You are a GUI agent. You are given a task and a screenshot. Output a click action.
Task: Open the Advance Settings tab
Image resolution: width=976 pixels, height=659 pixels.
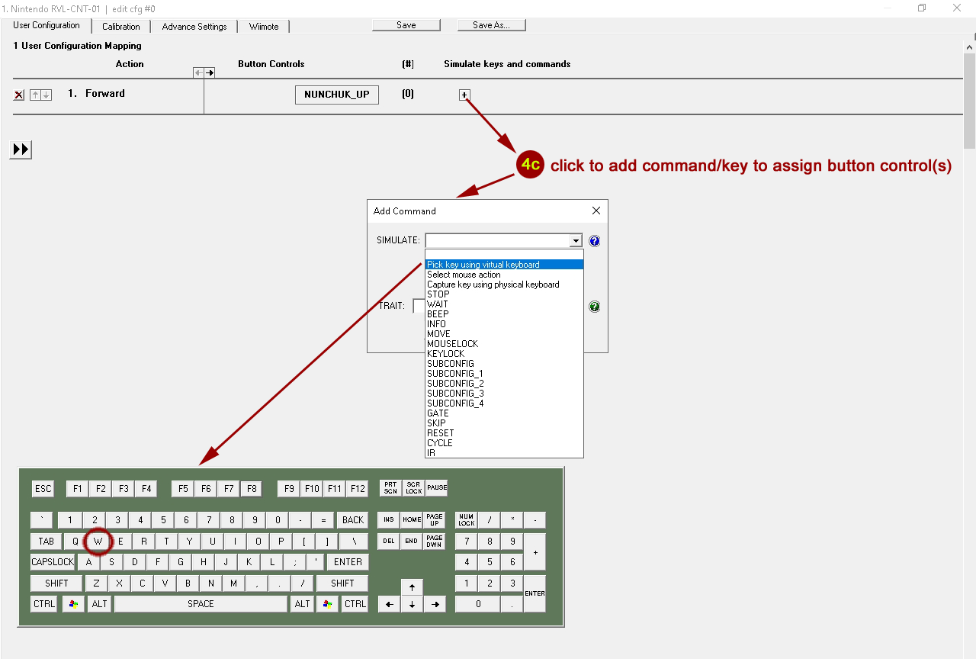pos(194,27)
